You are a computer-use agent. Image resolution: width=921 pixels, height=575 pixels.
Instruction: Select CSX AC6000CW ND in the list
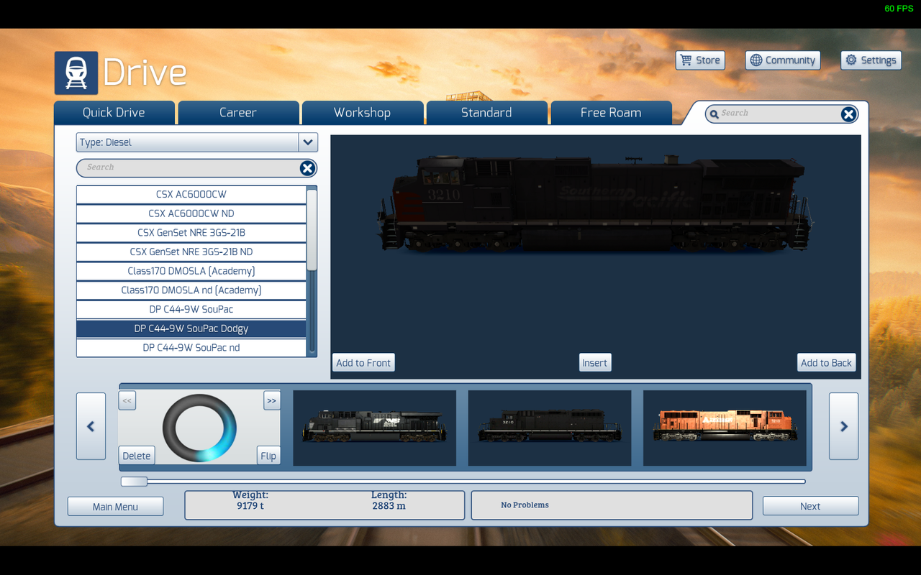tap(191, 213)
